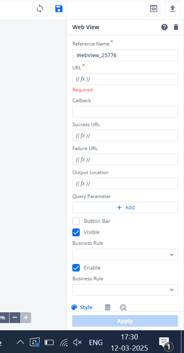Screen dimensions: 184x353
Task: Uncheck the Enable checkbox
Action: [76, 268]
